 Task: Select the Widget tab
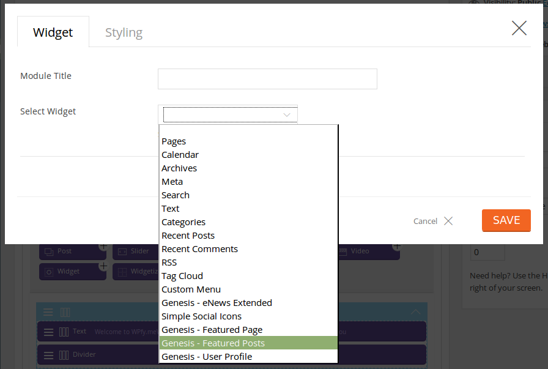point(53,32)
